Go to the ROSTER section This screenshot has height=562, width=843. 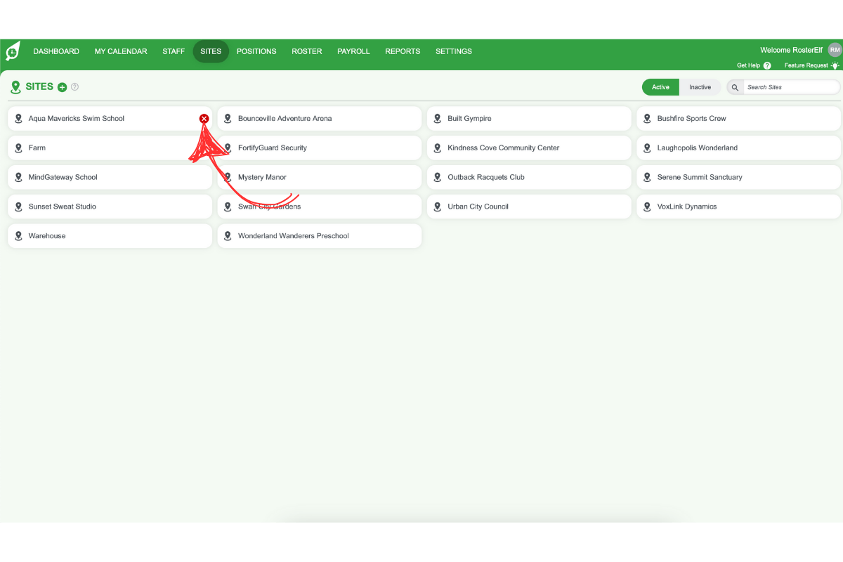point(306,51)
